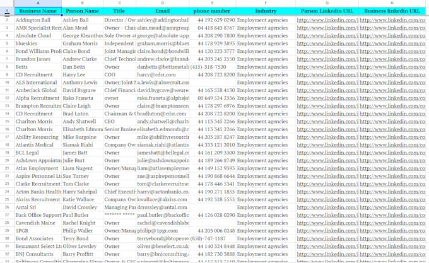This screenshot has height=263, width=429.
Task: Click the Absolute Cloud cell
Action: [x=38, y=35]
